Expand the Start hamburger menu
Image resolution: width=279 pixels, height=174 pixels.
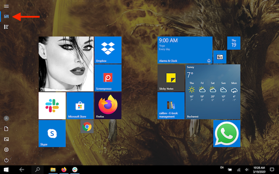(6, 6)
